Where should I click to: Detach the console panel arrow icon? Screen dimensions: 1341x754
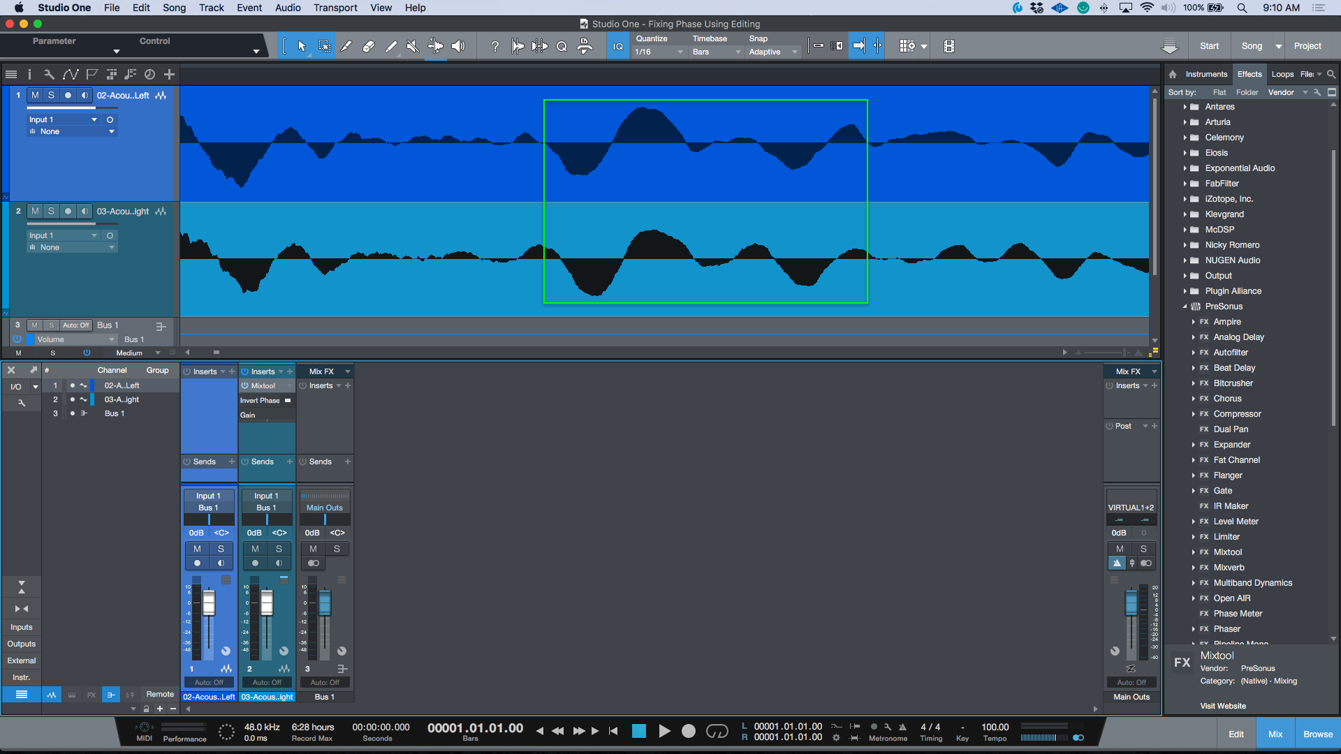pos(33,370)
